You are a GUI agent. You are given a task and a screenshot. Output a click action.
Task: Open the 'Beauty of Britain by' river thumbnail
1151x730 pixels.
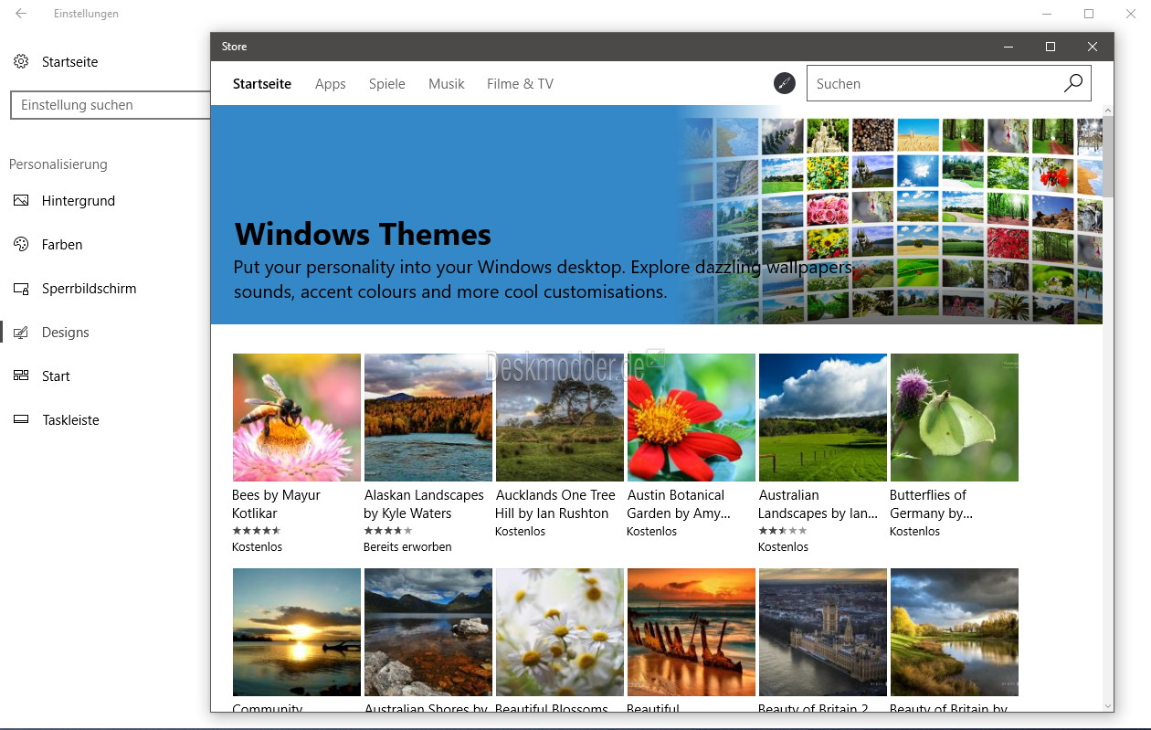pyautogui.click(x=955, y=632)
